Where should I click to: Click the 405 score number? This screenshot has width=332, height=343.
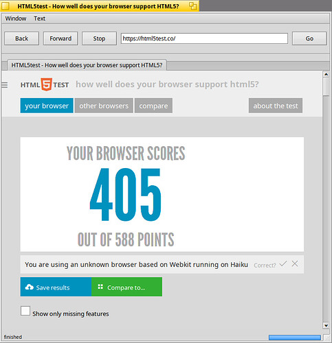(x=126, y=195)
